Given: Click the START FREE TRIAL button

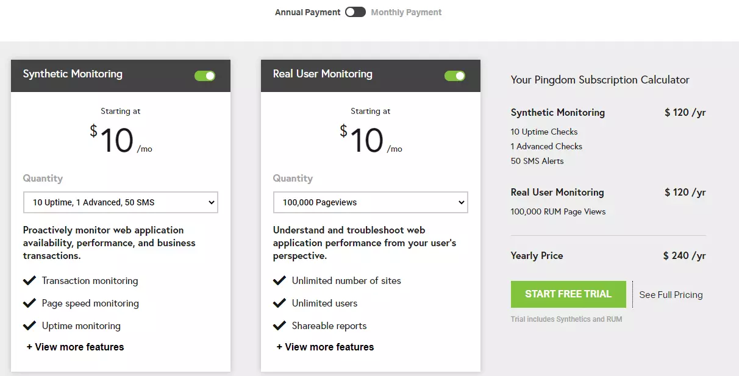Looking at the screenshot, I should tap(568, 294).
